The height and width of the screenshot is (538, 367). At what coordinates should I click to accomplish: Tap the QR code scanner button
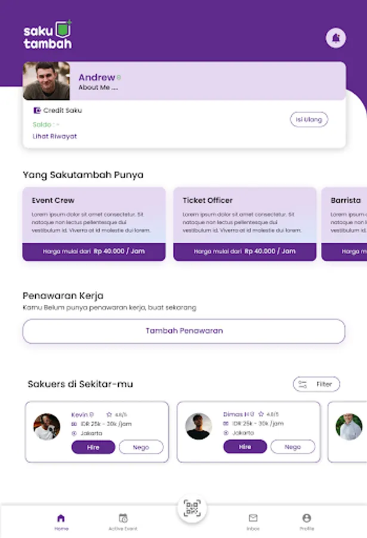coord(192,508)
